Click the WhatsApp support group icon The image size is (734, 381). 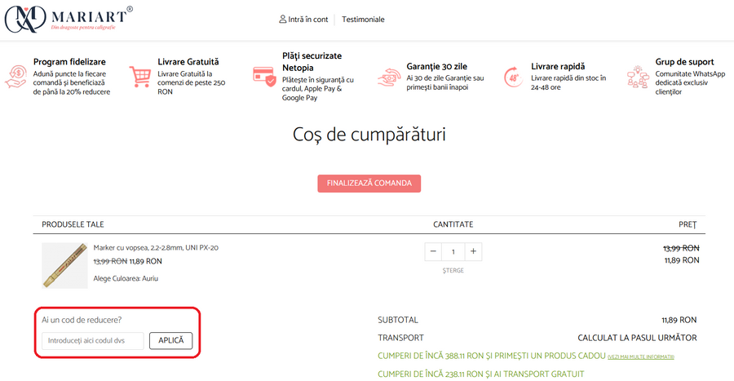pos(637,77)
